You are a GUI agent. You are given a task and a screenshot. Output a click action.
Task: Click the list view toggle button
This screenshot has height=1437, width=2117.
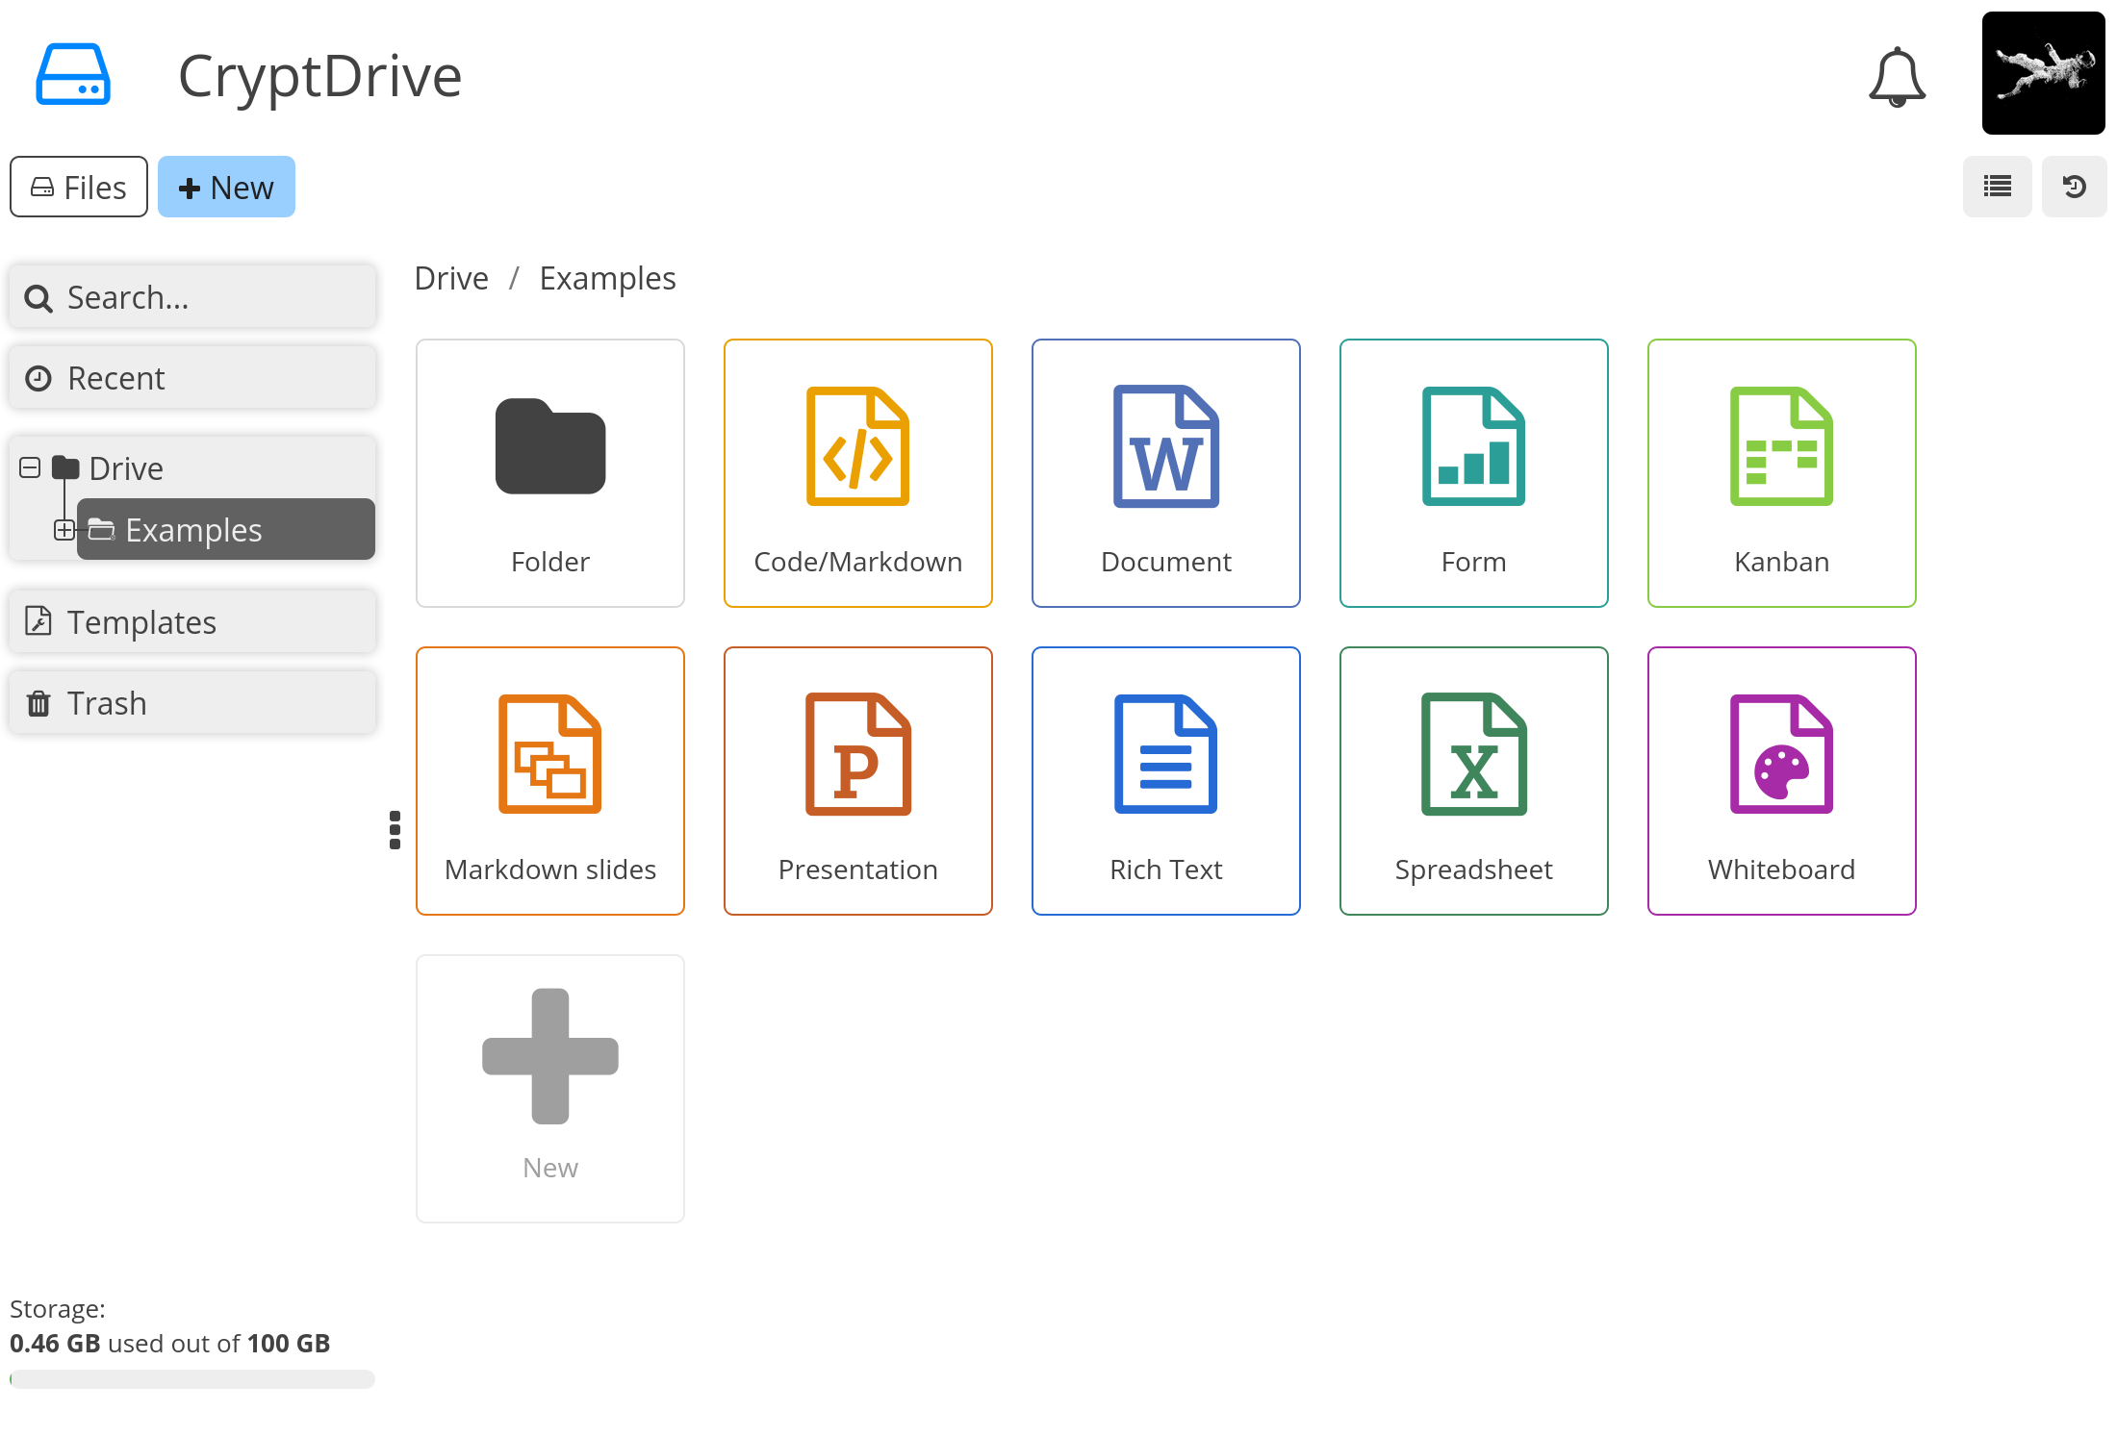coord(1997,186)
